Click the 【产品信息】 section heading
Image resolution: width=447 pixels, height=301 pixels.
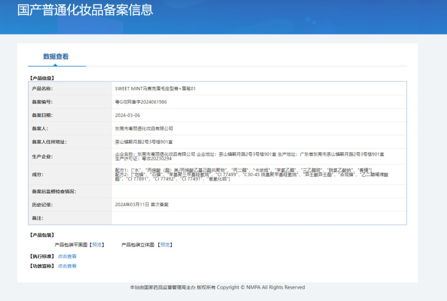(42, 78)
